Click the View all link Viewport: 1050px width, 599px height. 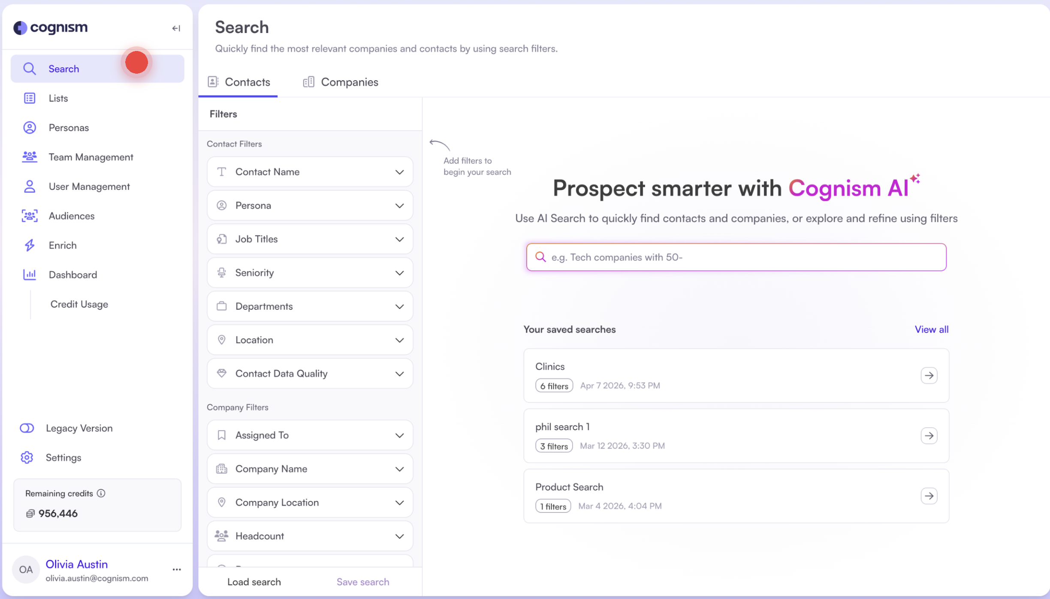pos(931,329)
